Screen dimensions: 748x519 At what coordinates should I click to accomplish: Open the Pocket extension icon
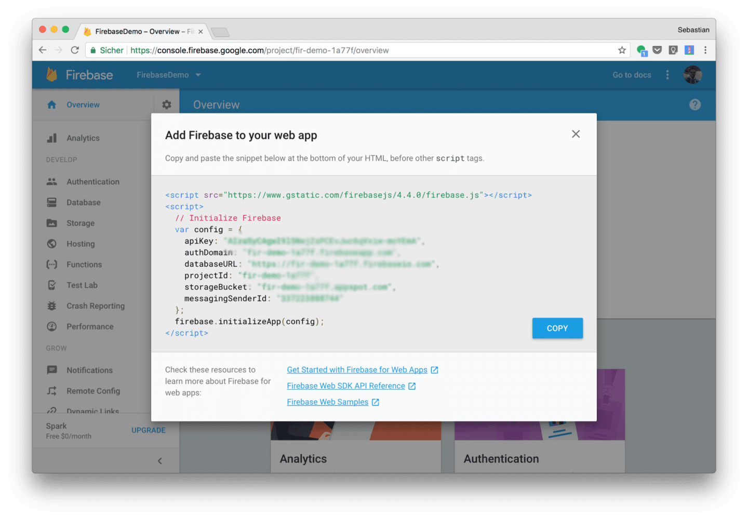pyautogui.click(x=657, y=50)
